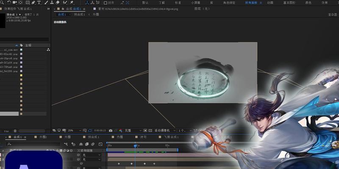Image resolution: width=339 pixels, height=169 pixels.
Task: Click the 预合成1 breadcrumb in viewer
Action: click(79, 14)
